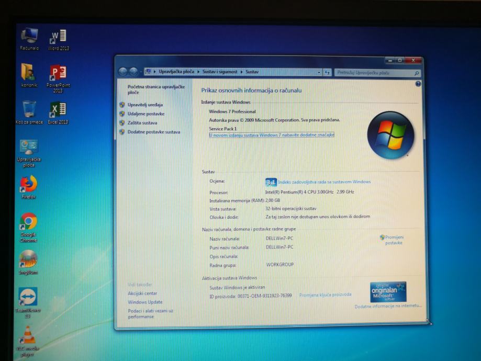The height and width of the screenshot is (361, 481).
Task: Go to Sustav i sigurnost breadcrumb
Action: click(220, 72)
